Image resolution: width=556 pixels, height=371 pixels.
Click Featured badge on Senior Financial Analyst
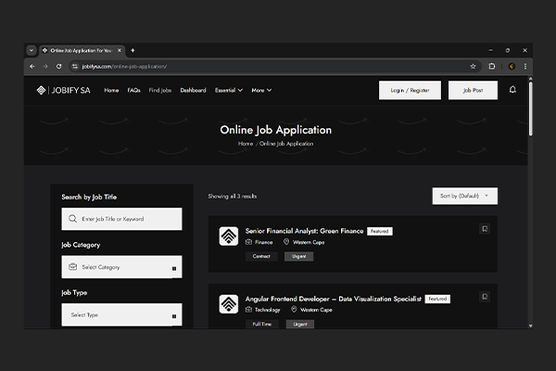tap(380, 231)
